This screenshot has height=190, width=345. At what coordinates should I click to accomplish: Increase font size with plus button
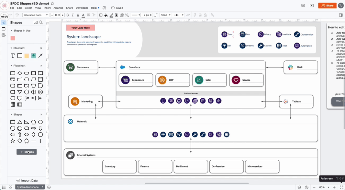63,15
